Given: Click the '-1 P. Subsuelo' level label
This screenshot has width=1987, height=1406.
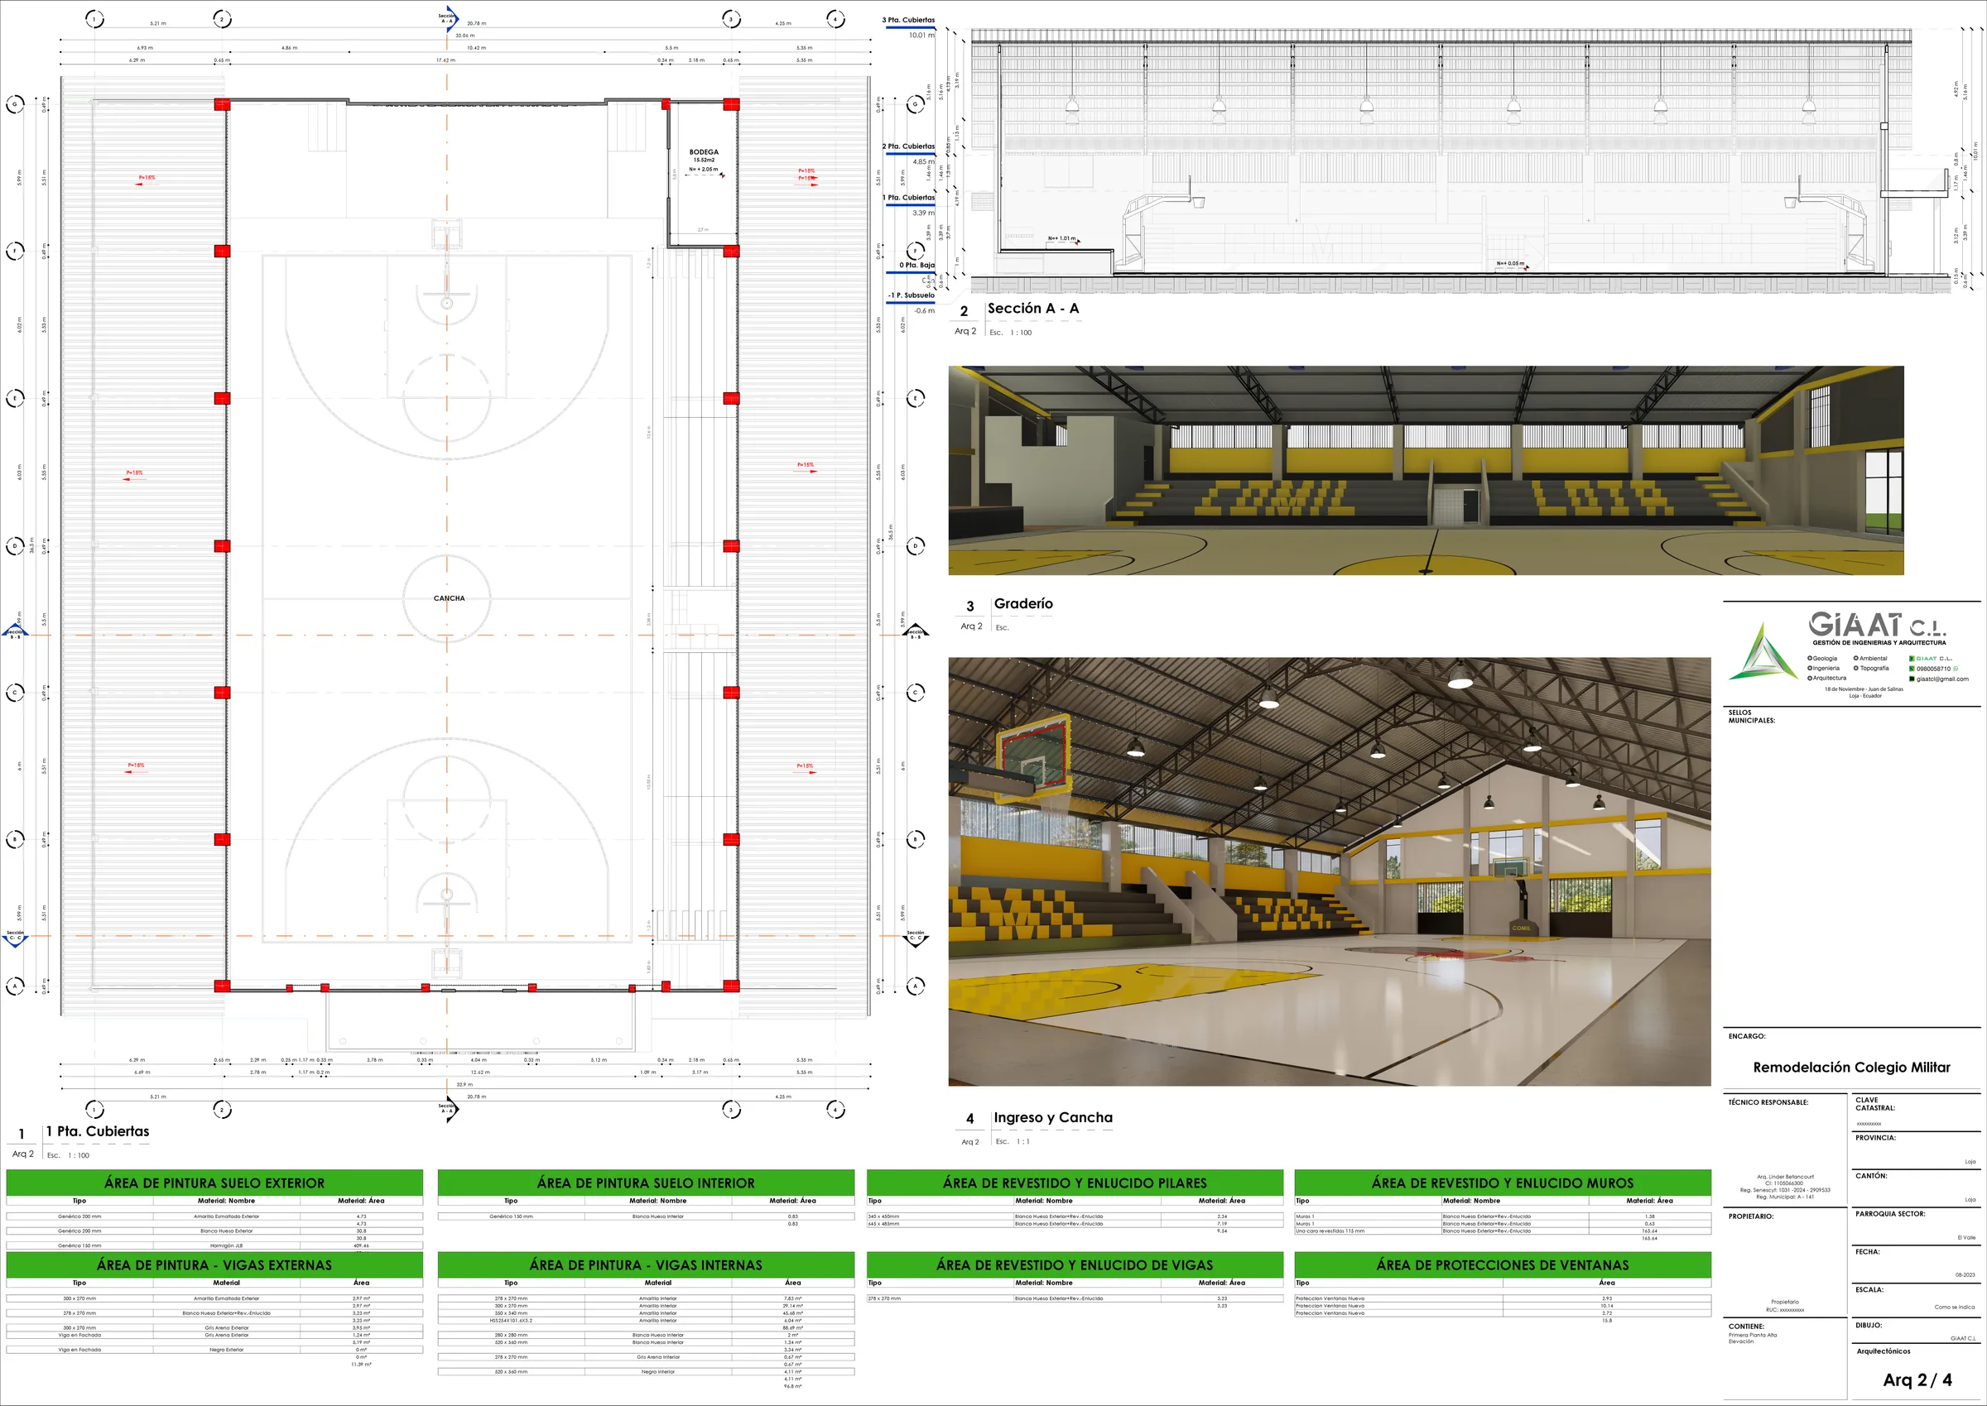Looking at the screenshot, I should point(912,295).
